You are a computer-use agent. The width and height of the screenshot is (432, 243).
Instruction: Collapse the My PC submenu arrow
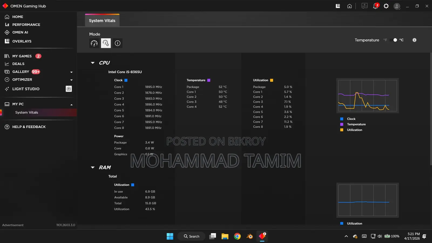[71, 104]
